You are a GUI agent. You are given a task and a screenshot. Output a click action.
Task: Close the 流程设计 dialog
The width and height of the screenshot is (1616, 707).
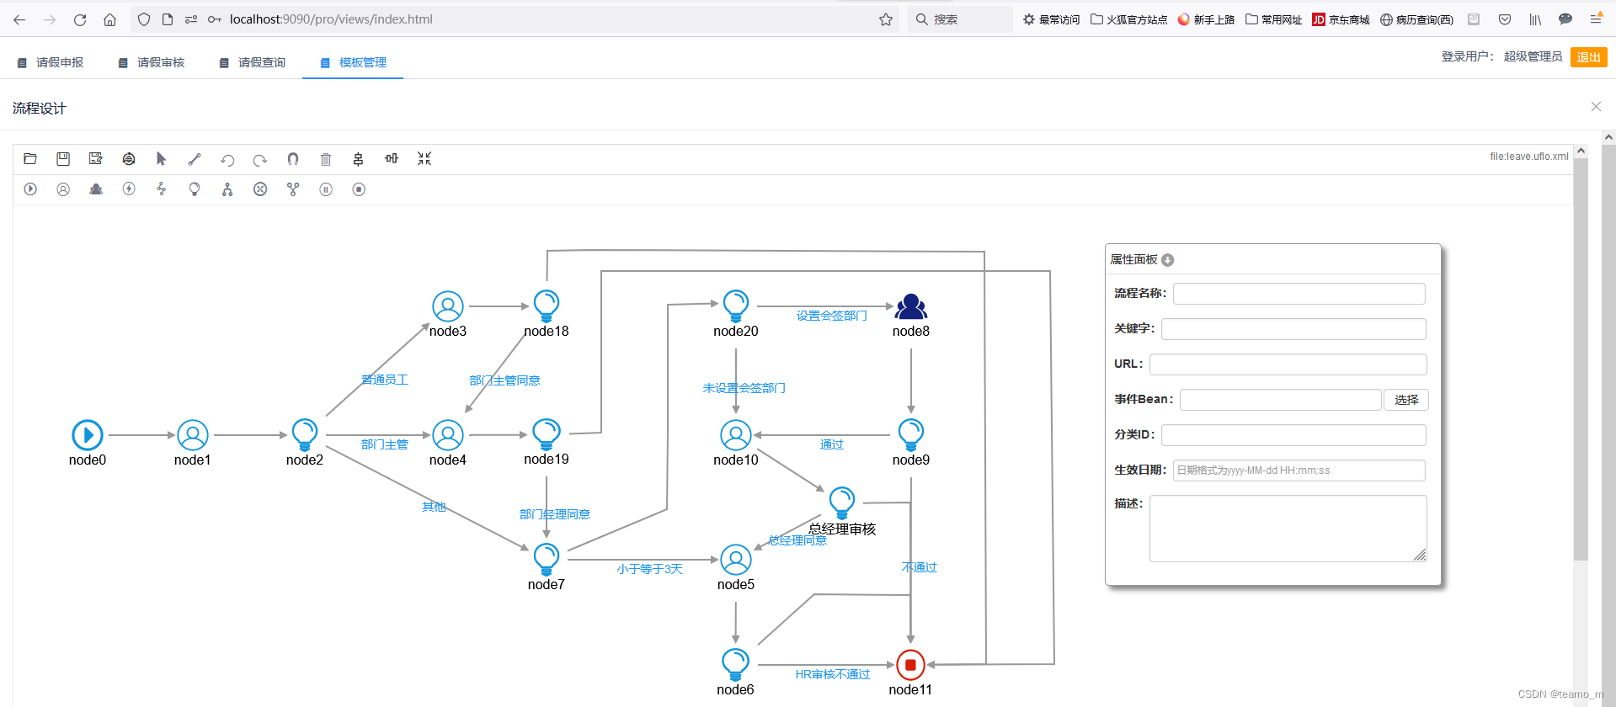pos(1596,106)
